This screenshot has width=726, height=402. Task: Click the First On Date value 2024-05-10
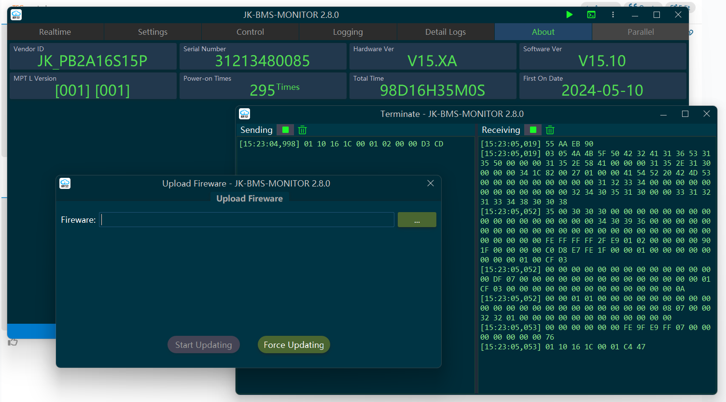click(x=602, y=91)
